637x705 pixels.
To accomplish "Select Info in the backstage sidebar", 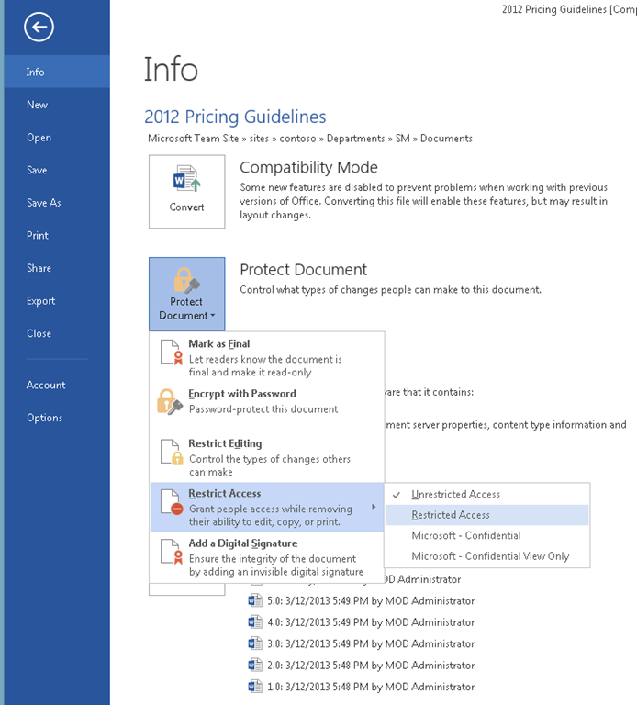I will coord(57,72).
